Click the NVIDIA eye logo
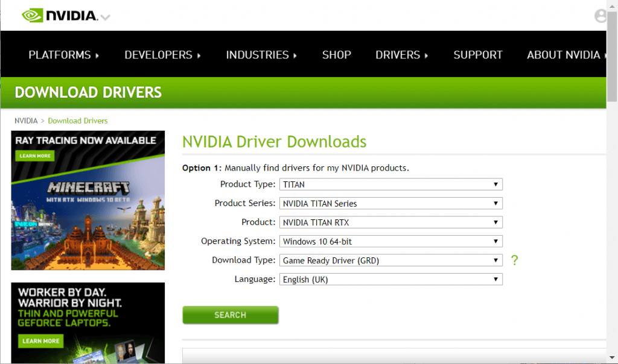 [33, 15]
